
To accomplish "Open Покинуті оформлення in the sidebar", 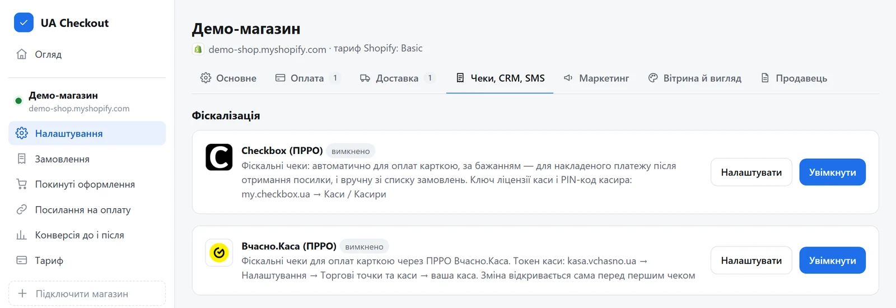I will [87, 184].
